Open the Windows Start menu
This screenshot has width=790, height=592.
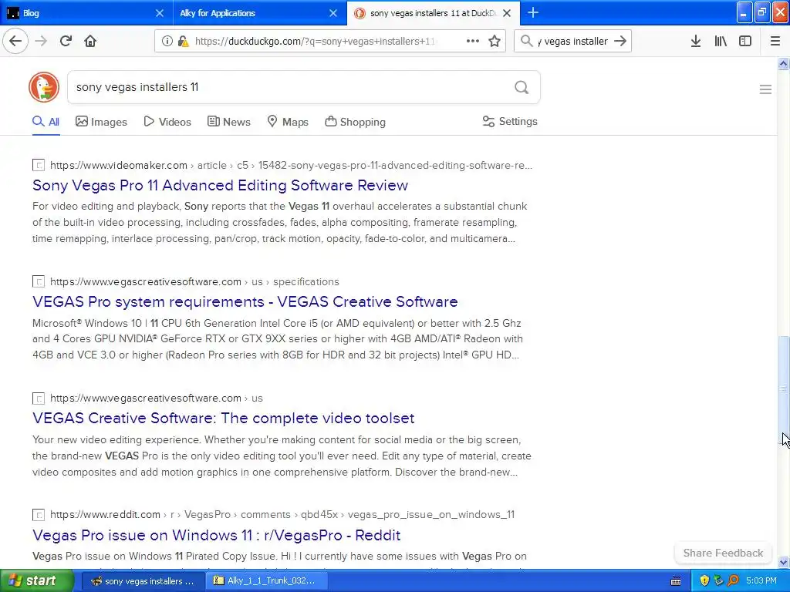[x=36, y=581]
